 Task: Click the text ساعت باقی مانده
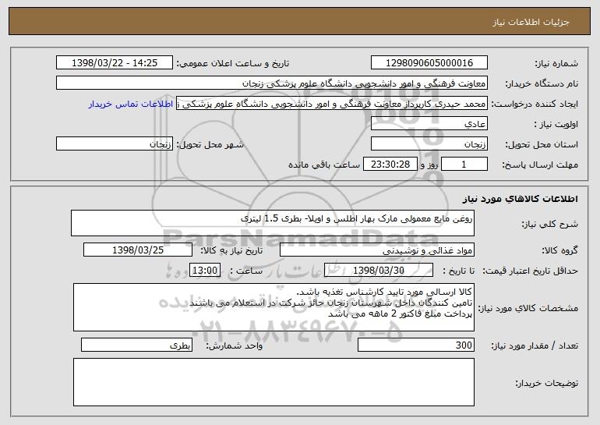tap(324, 165)
